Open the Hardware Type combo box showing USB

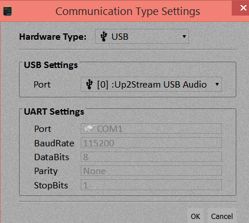pos(142,36)
